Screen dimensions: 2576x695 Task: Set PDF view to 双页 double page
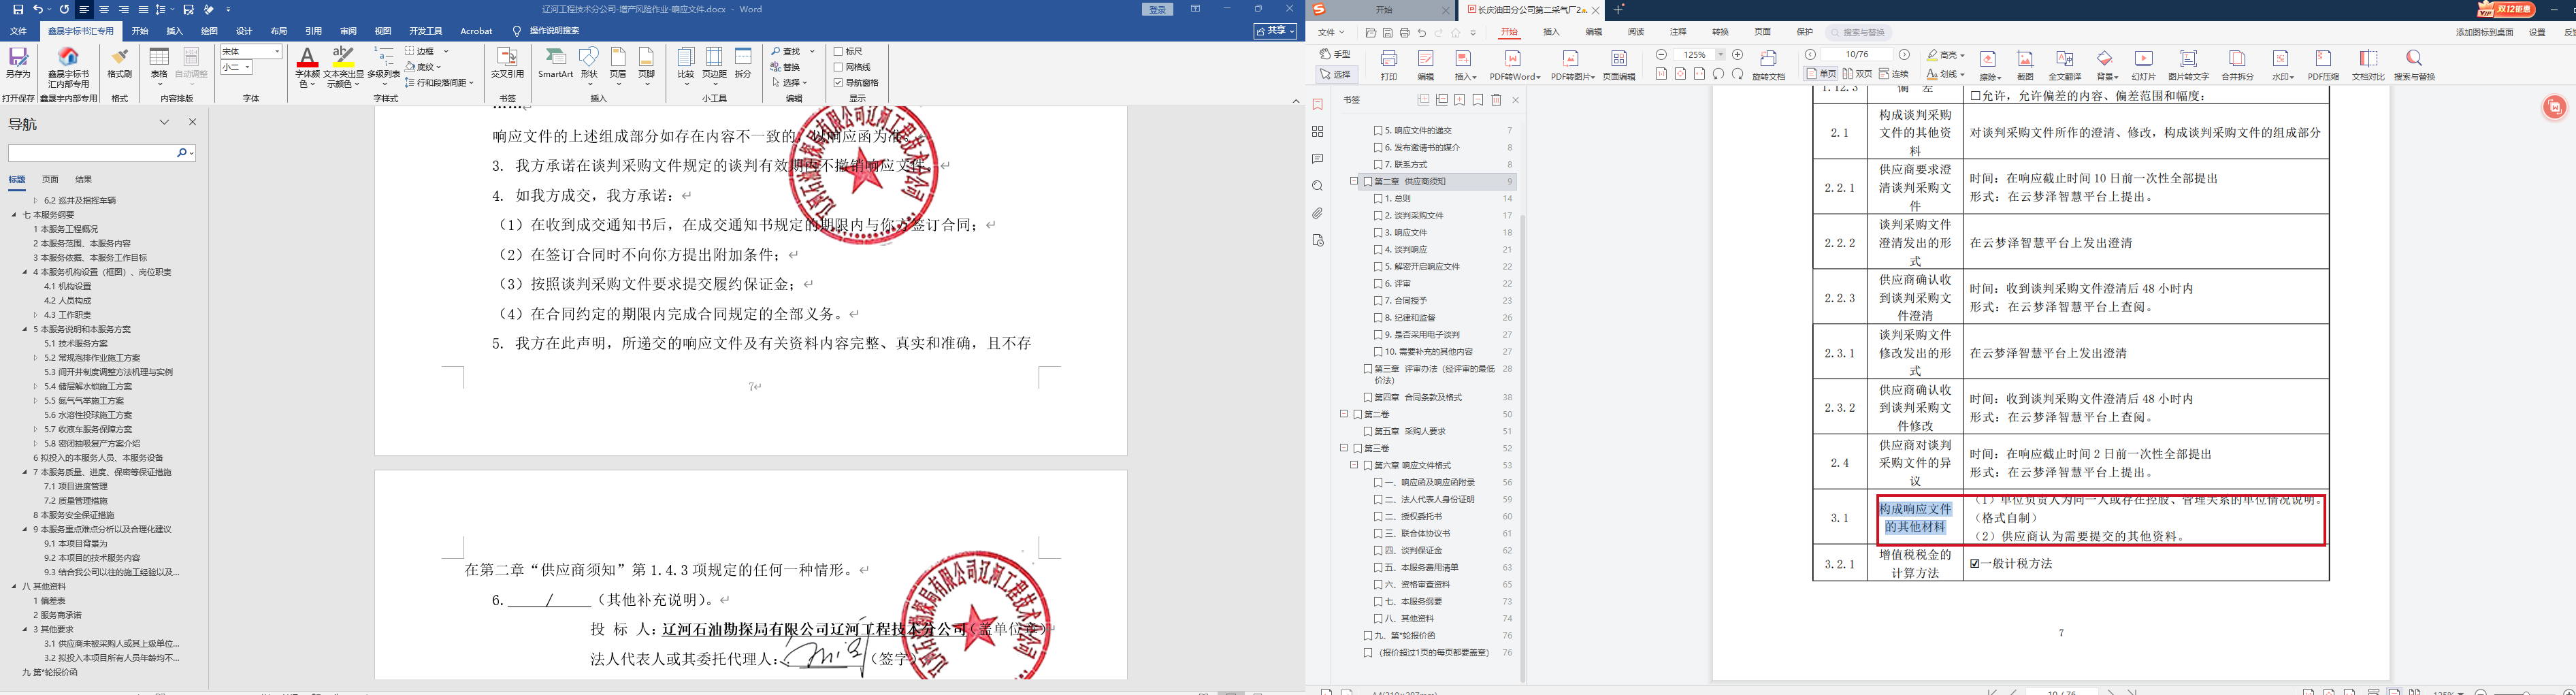point(1857,74)
